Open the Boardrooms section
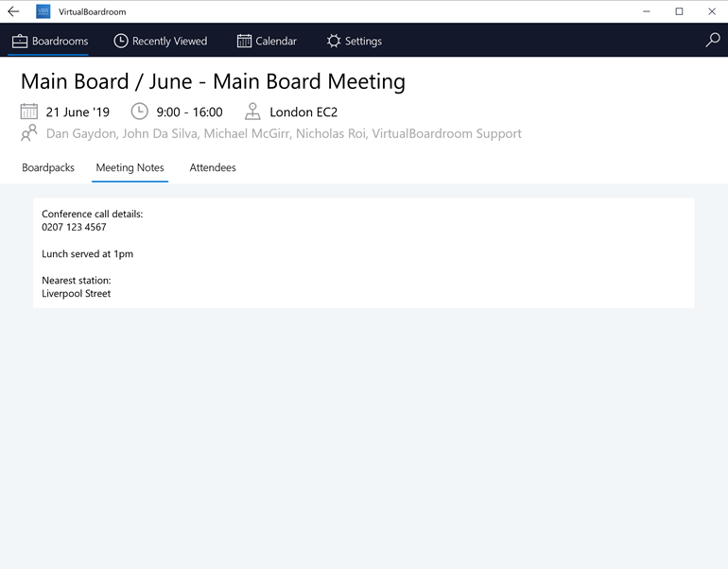The image size is (728, 569). (50, 41)
